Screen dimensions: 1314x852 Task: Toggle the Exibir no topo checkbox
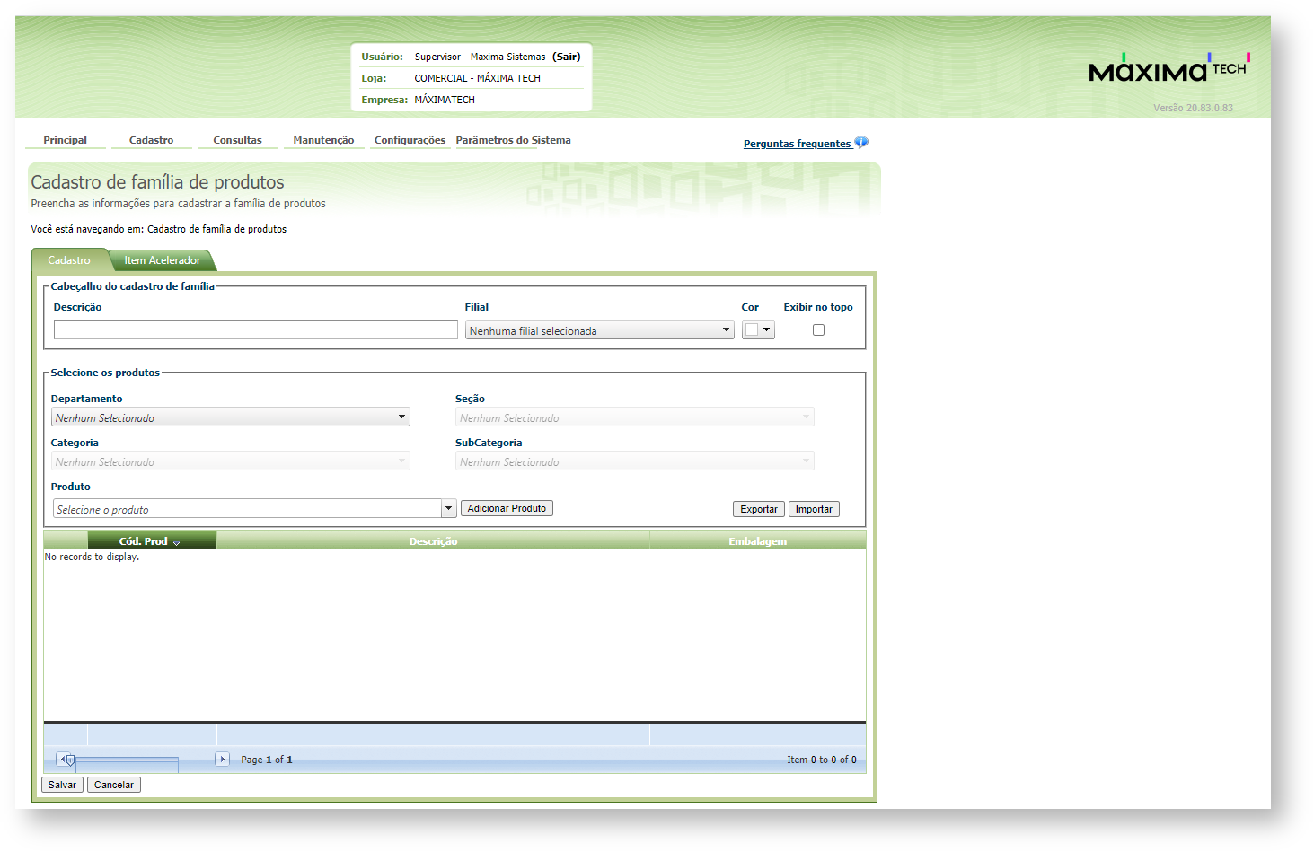point(818,330)
